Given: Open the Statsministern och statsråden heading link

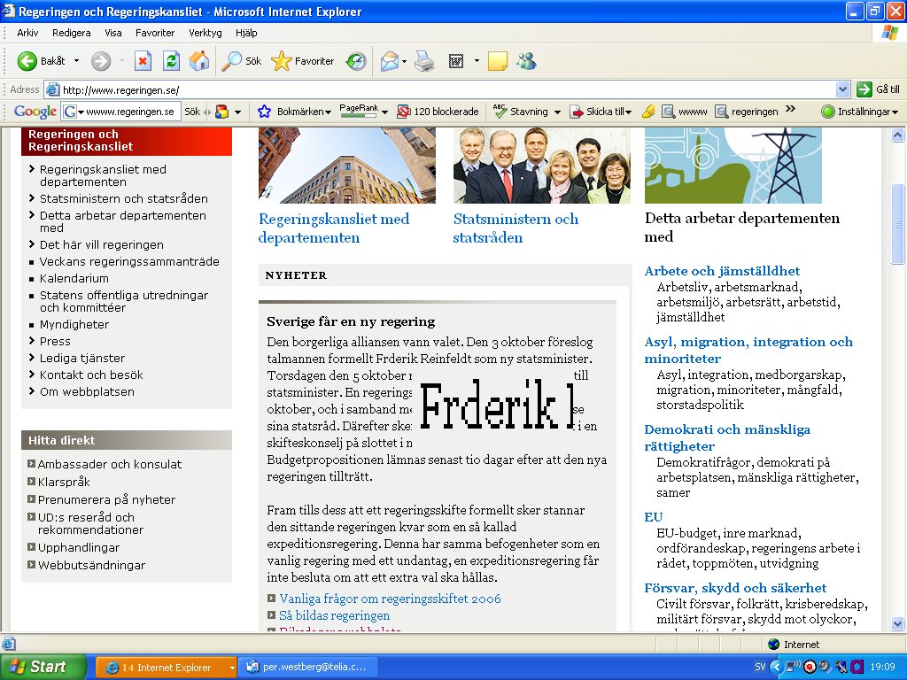Looking at the screenshot, I should tap(516, 228).
